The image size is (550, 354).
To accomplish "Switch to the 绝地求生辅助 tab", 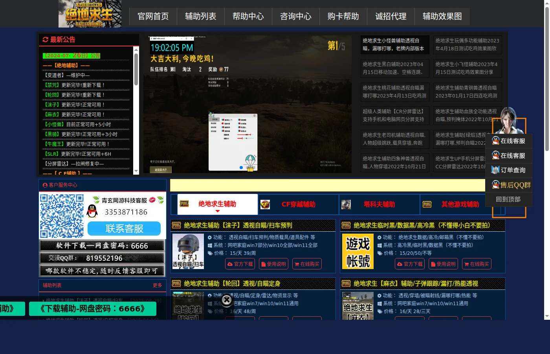I will click(218, 204).
